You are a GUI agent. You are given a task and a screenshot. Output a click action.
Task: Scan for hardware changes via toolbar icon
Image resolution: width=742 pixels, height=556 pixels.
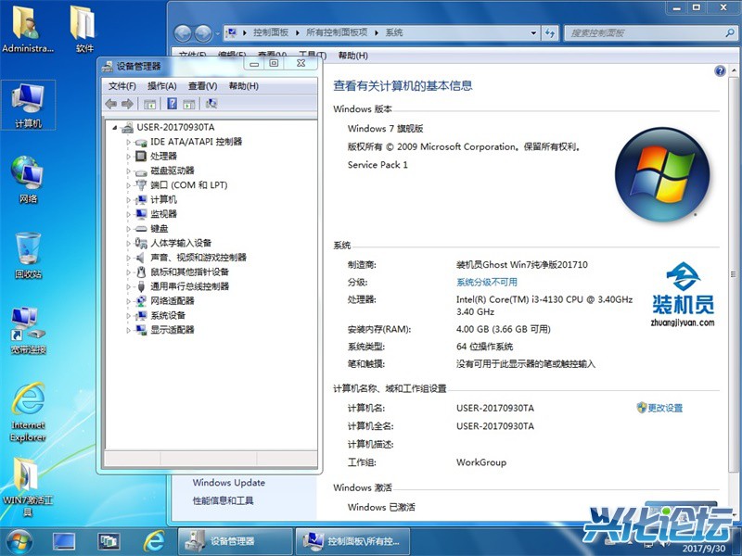pos(211,104)
